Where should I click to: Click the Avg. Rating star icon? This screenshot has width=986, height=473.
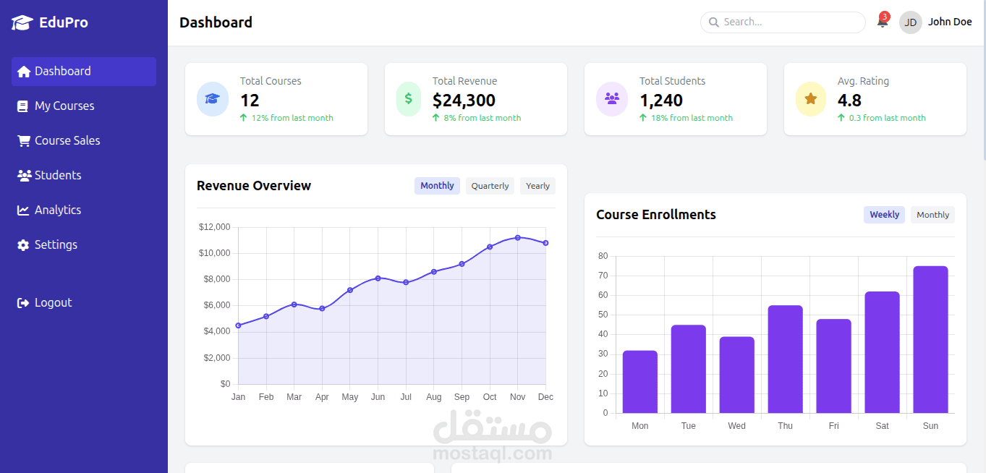[811, 99]
